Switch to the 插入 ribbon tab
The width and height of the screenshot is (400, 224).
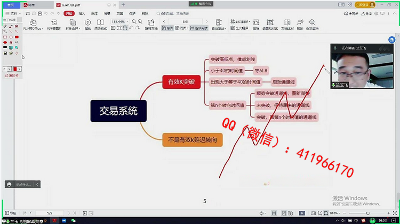(x=82, y=13)
